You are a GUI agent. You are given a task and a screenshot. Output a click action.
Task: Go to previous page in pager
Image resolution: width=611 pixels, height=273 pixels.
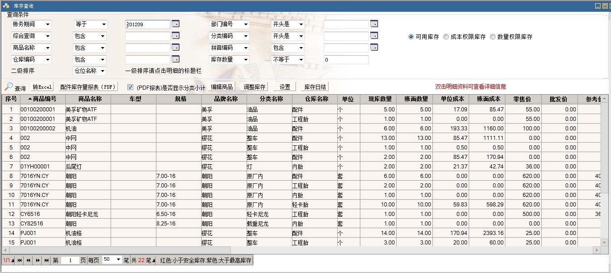click(x=29, y=260)
